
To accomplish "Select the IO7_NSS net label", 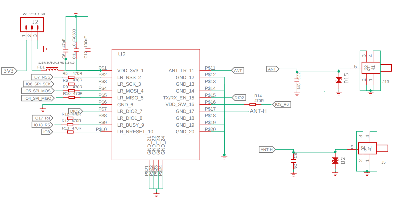I will 42,77.
